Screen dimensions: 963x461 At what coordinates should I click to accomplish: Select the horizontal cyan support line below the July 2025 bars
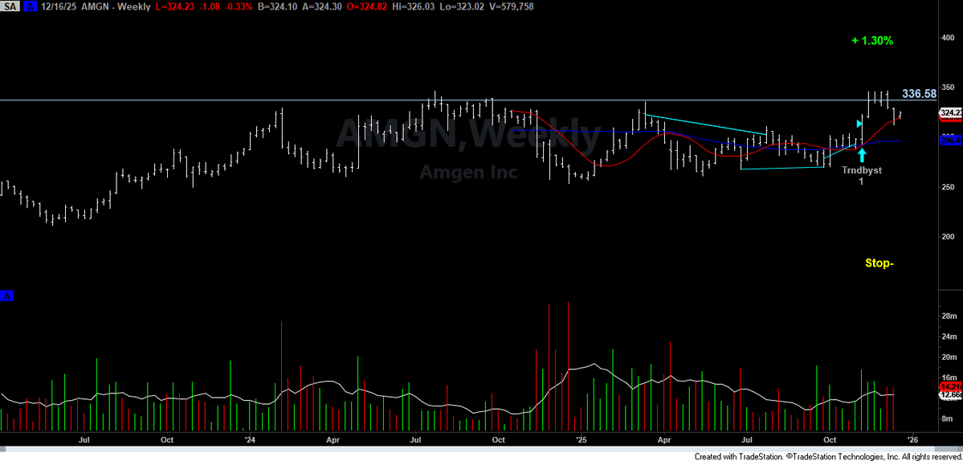point(782,168)
